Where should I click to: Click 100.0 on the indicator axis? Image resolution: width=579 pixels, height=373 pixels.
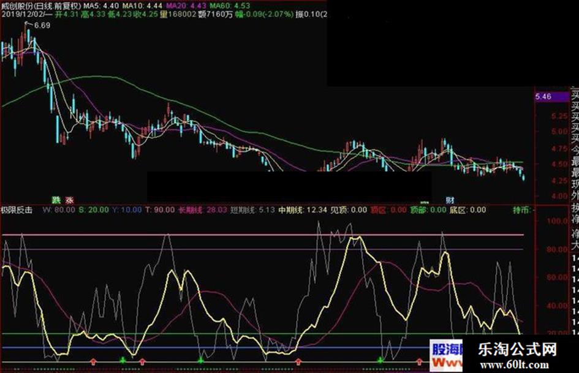pyautogui.click(x=558, y=221)
